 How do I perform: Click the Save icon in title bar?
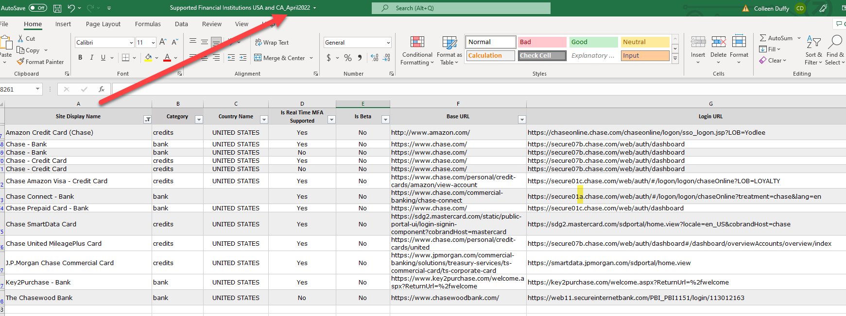(57, 8)
